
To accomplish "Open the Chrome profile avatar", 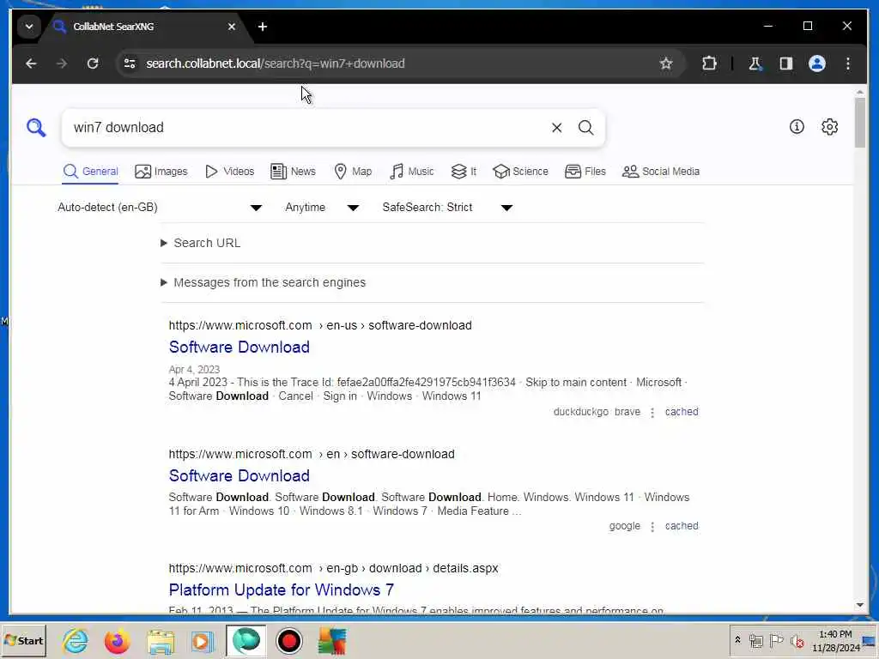I will [817, 63].
